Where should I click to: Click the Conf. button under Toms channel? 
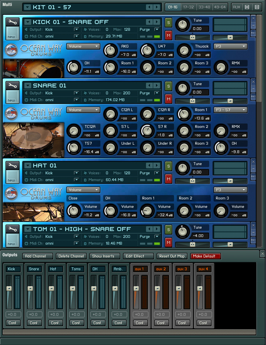(x=76, y=323)
